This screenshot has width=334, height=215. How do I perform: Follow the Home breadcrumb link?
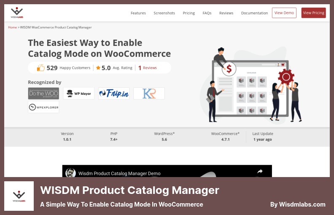tap(12, 27)
